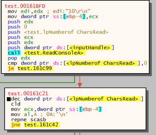The width and height of the screenshot is (156, 135).
Task: Select the 'dec dword ptr ds:[<lpNumberof CharsRead>]' line
Action: [x=77, y=99]
